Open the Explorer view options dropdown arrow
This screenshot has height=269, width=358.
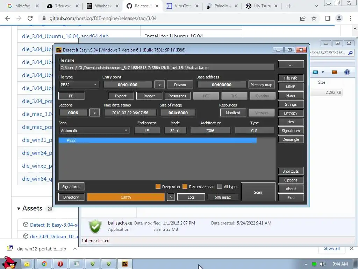tap(323, 72)
